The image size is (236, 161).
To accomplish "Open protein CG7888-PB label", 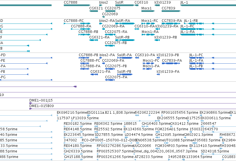I will click(88, 55).
